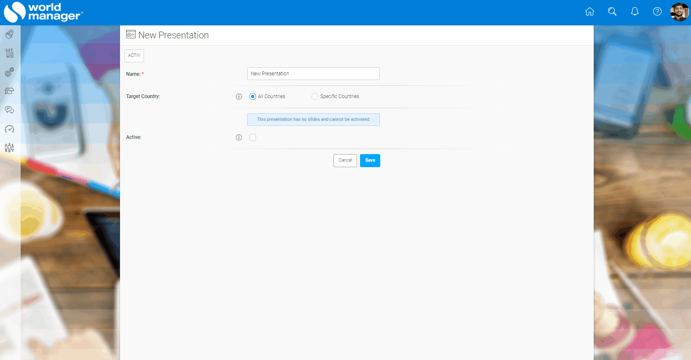Open the people group sidebar icon
691x360 pixels.
(x=10, y=148)
